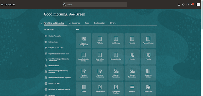Launch Explore City Map
This screenshot has height=96, width=203.
(52, 84)
